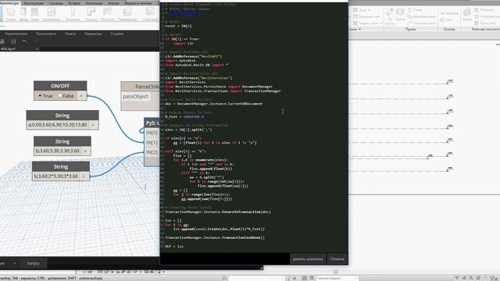Viewport: 500px width, 281px height.
Task: Open Dynamo Пакеты menu
Action: click(x=70, y=34)
